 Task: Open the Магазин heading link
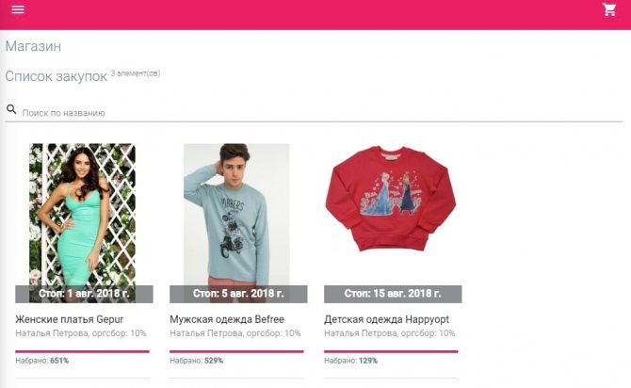(33, 46)
